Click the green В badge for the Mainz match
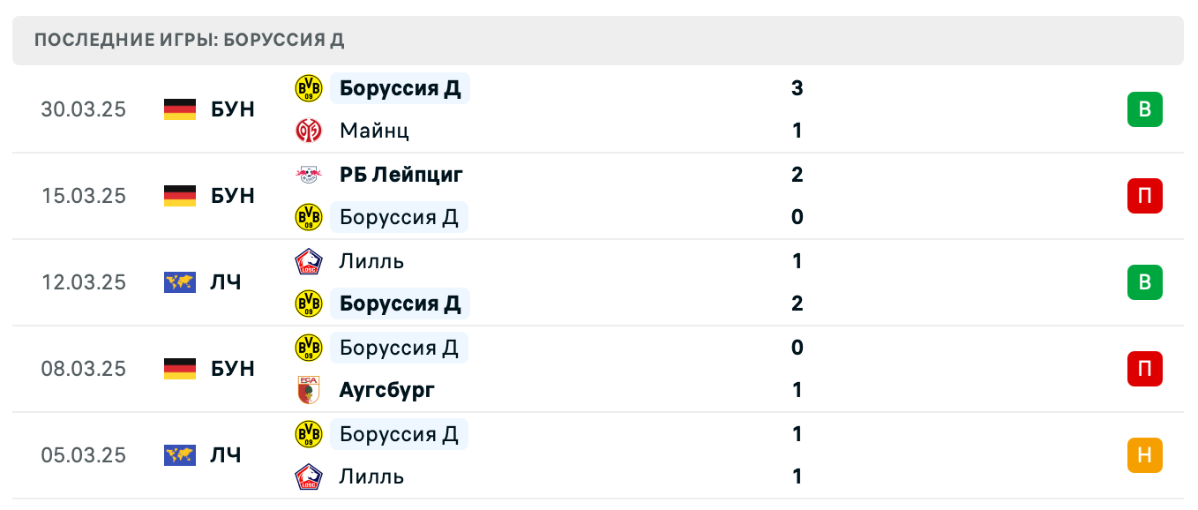The width and height of the screenshot is (1198, 510). 1144,109
